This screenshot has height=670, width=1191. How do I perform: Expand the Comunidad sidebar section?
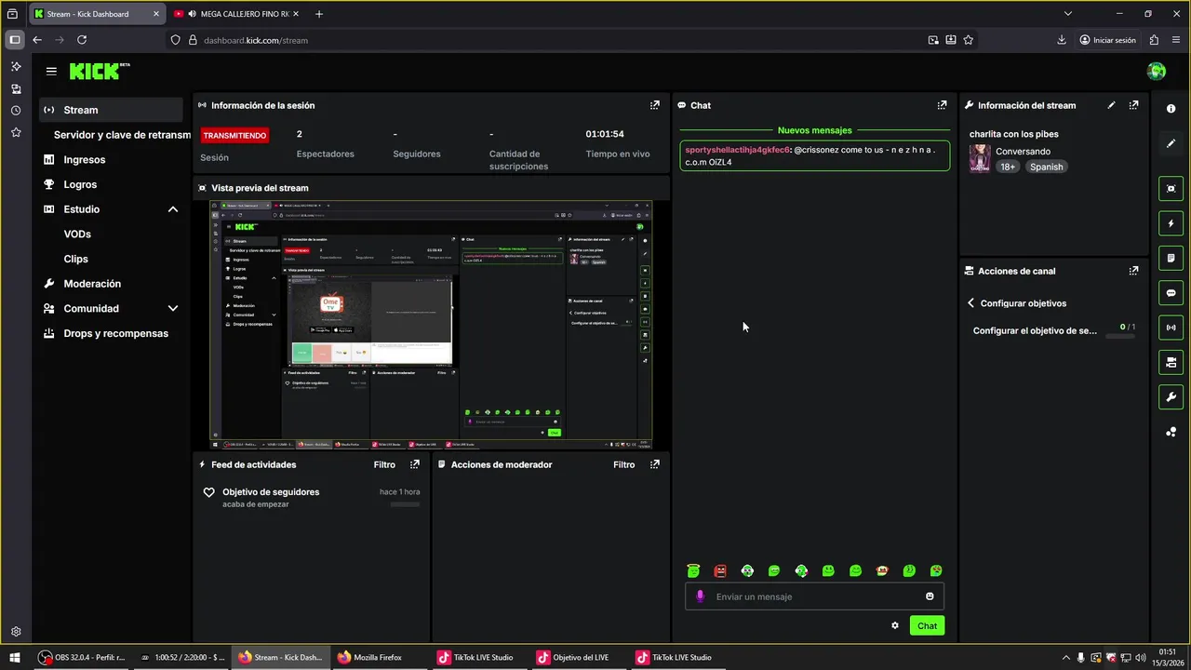(x=172, y=308)
